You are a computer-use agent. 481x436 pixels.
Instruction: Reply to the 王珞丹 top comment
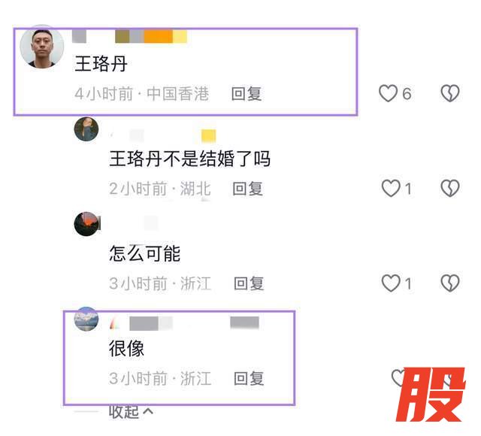pyautogui.click(x=247, y=93)
